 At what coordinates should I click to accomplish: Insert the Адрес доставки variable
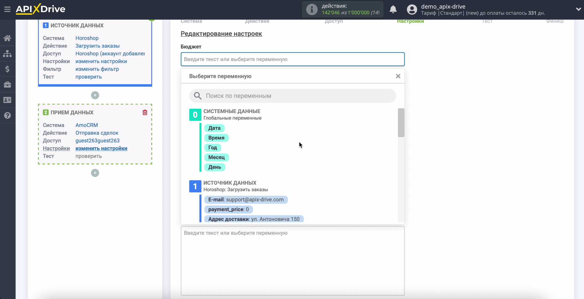pos(254,219)
